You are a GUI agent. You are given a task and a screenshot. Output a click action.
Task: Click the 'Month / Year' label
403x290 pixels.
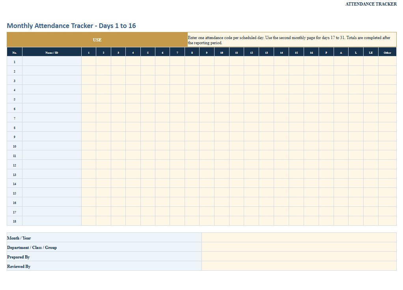pos(19,238)
